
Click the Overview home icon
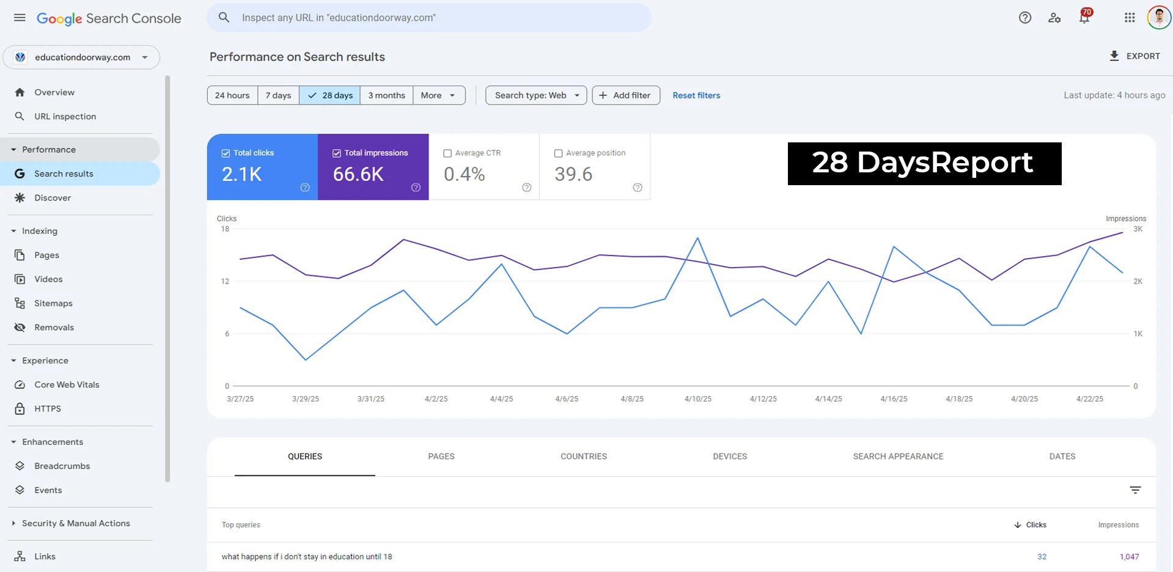point(20,92)
